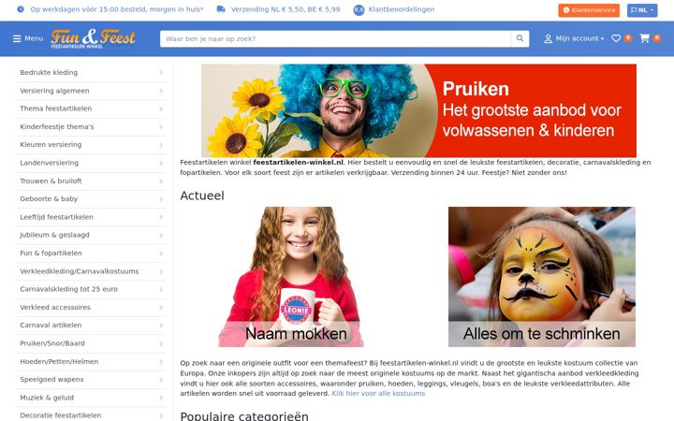This screenshot has width=674, height=421.
Task: Open Muziek & geluid category
Action: tap(91, 398)
